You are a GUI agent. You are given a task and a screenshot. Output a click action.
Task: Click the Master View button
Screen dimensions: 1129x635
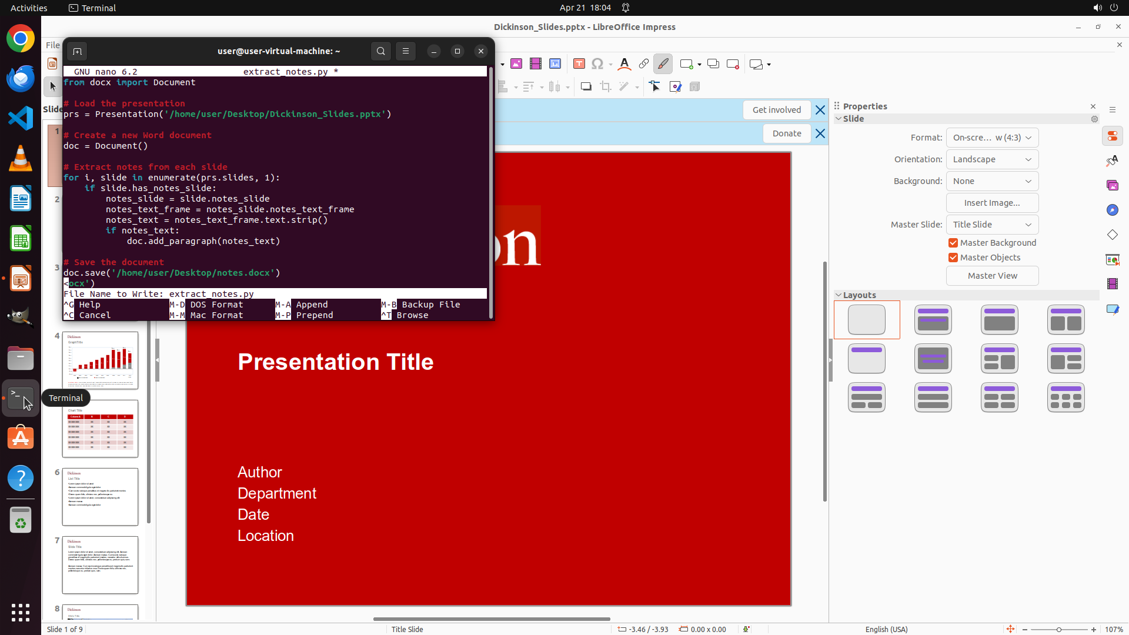click(992, 276)
